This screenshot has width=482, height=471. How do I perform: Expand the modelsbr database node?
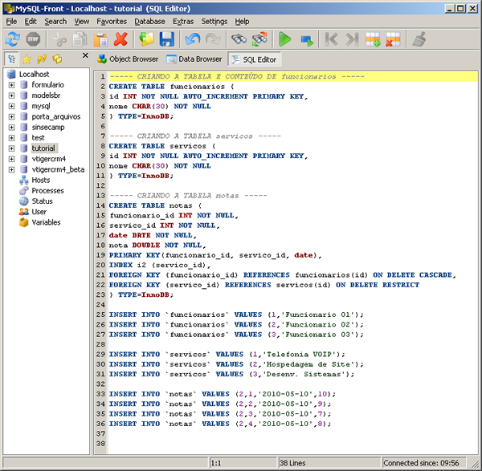[11, 95]
